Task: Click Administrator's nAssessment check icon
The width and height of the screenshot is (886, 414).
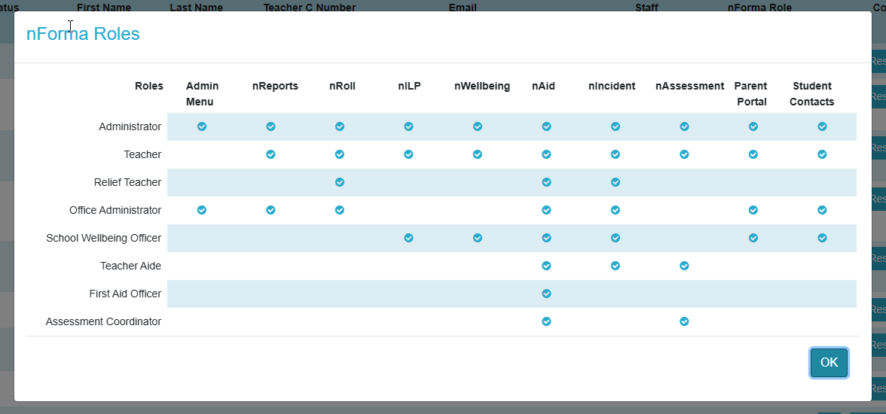Action: click(x=684, y=126)
